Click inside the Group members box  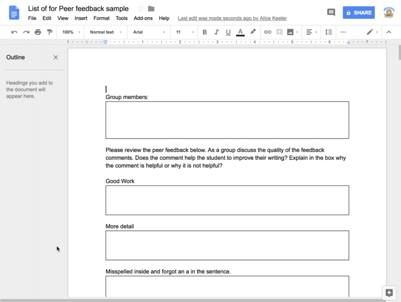click(227, 120)
